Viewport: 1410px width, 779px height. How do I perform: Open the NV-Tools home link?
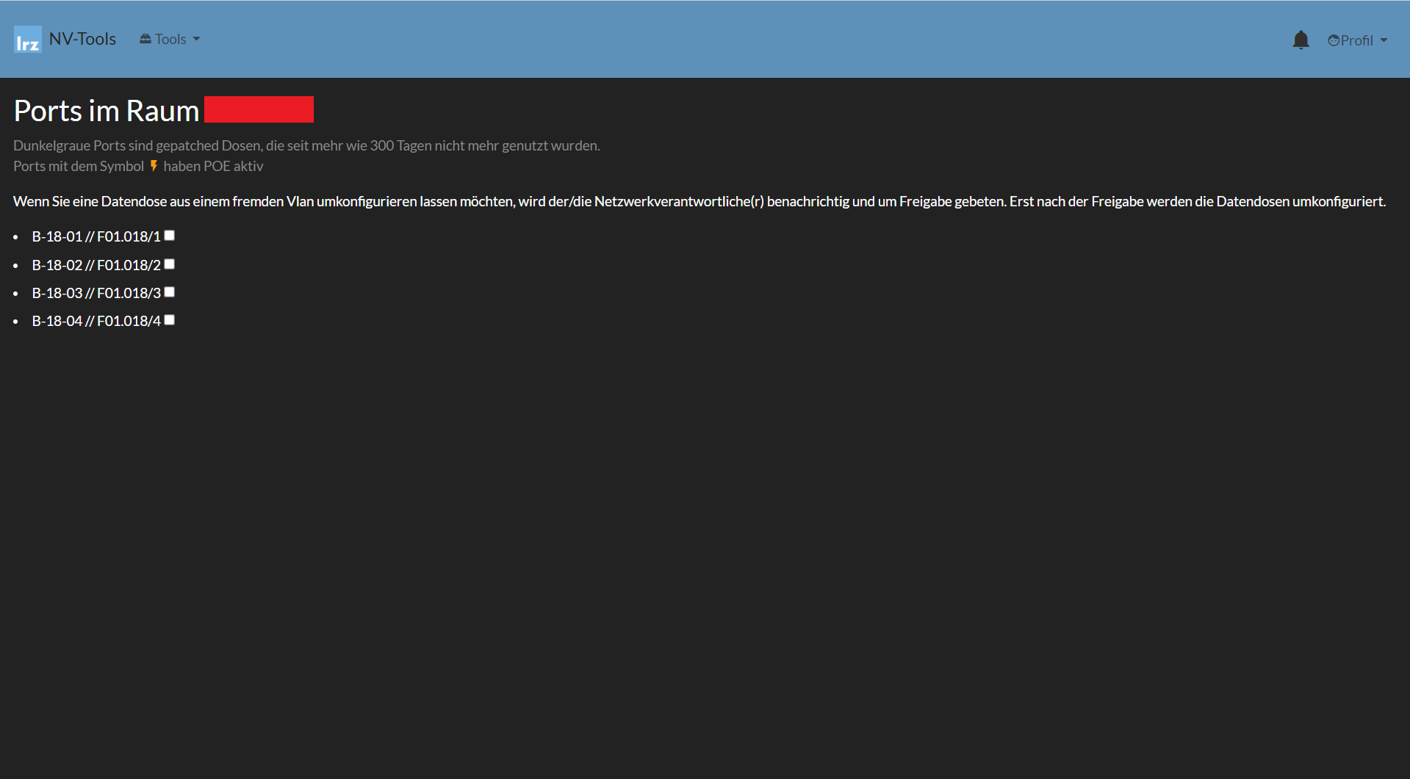pos(82,39)
